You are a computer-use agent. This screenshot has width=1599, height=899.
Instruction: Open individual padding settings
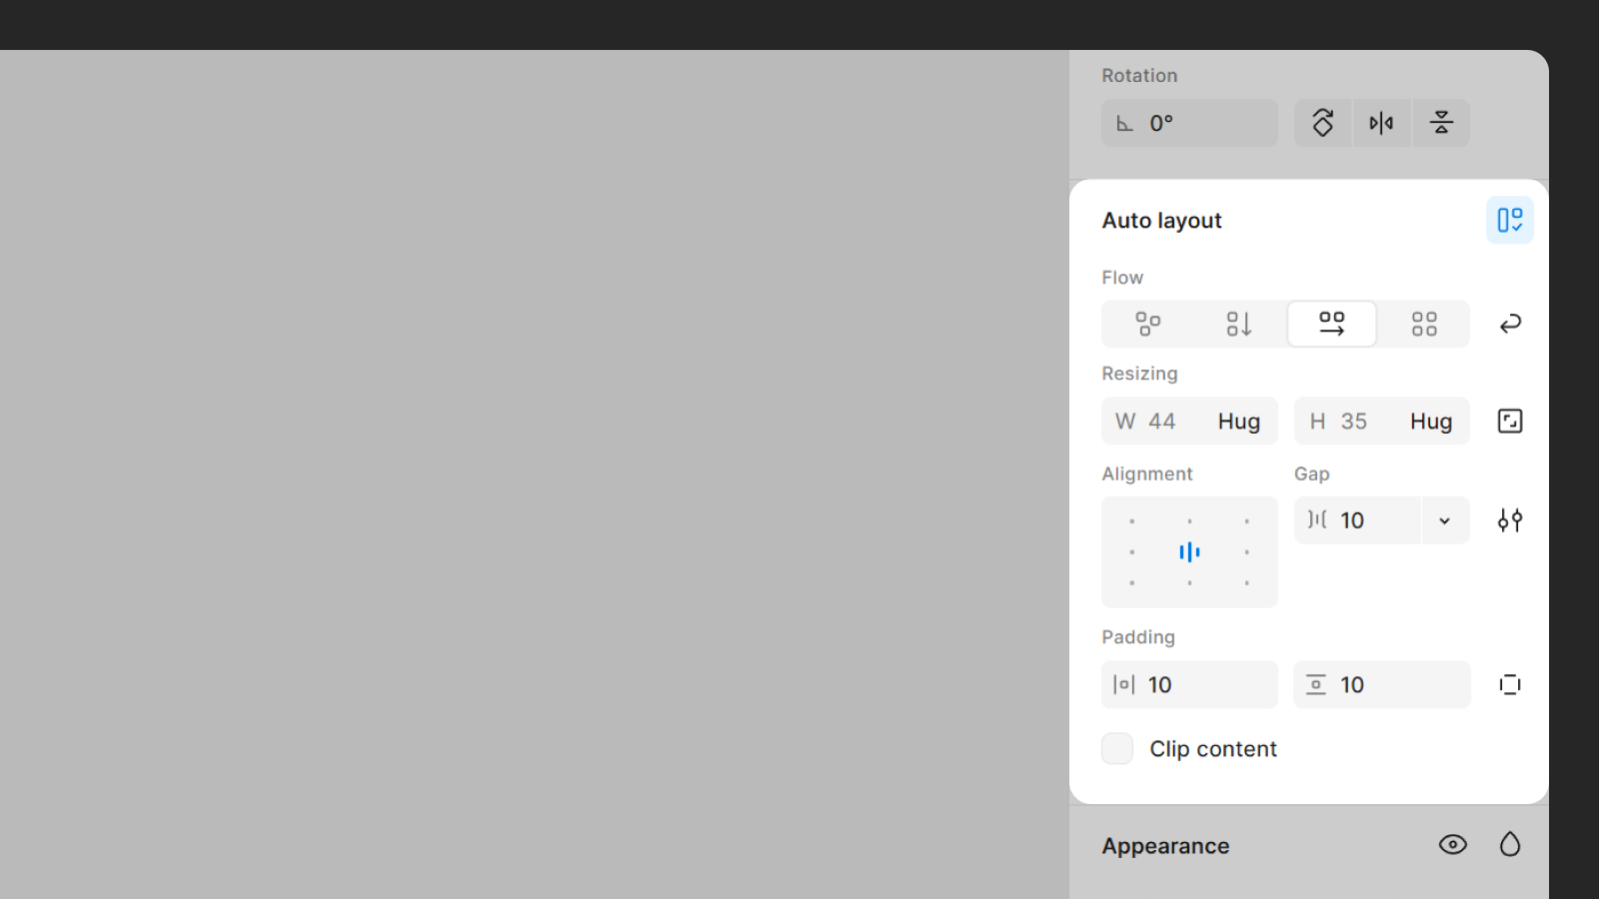point(1509,684)
